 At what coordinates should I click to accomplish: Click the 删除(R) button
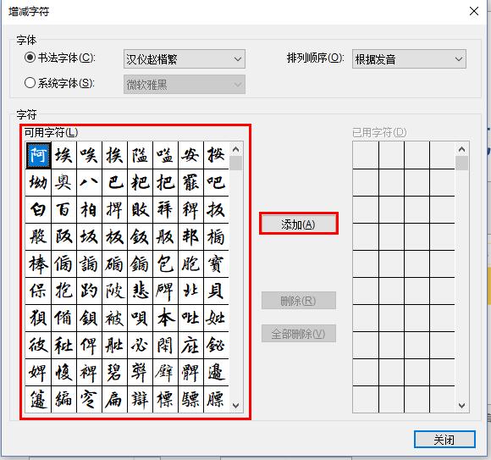(299, 301)
